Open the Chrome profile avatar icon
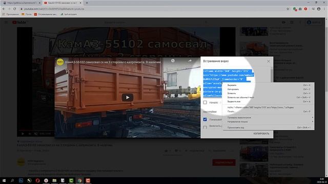The height and width of the screenshot is (184, 328). coord(319,9)
